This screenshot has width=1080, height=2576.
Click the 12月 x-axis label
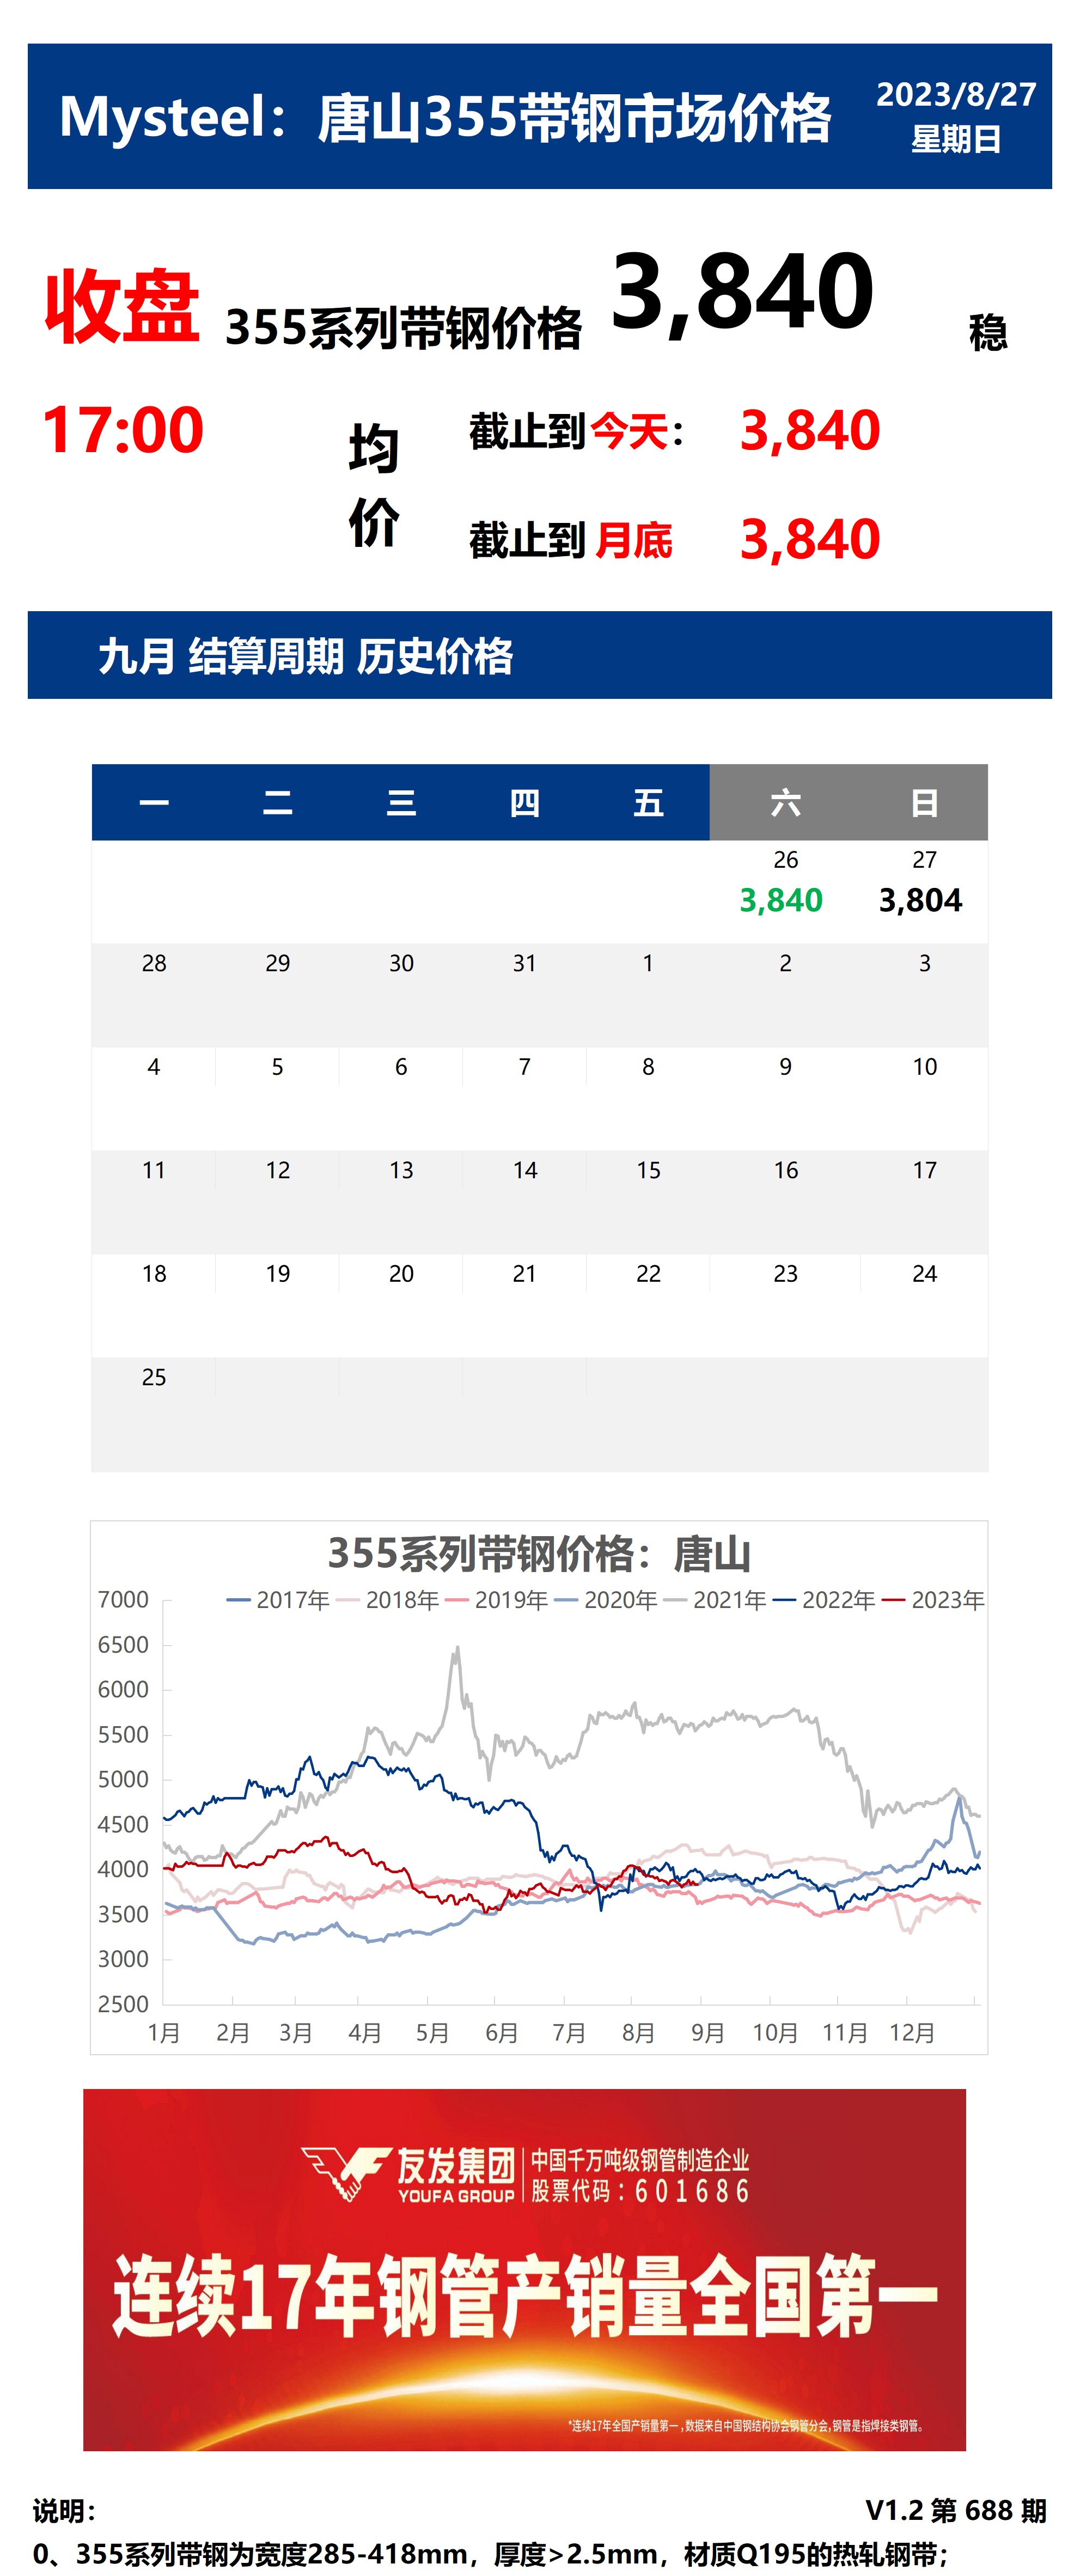coord(912,2033)
